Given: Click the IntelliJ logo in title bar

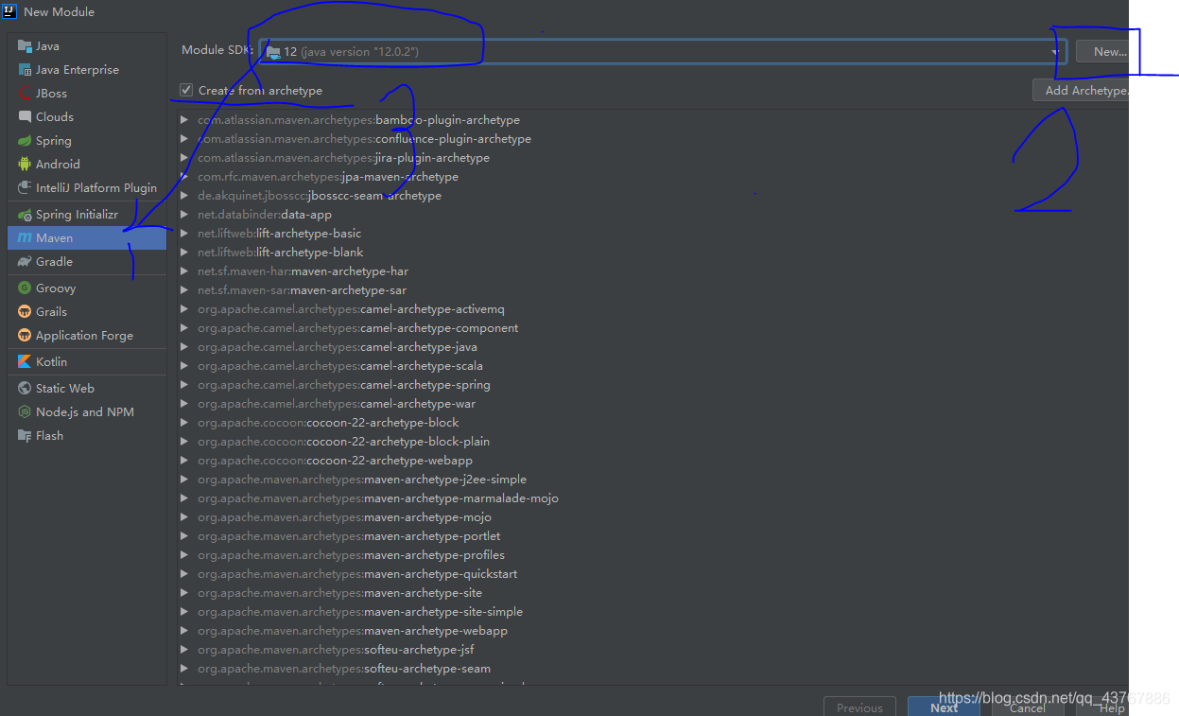Looking at the screenshot, I should coord(10,11).
